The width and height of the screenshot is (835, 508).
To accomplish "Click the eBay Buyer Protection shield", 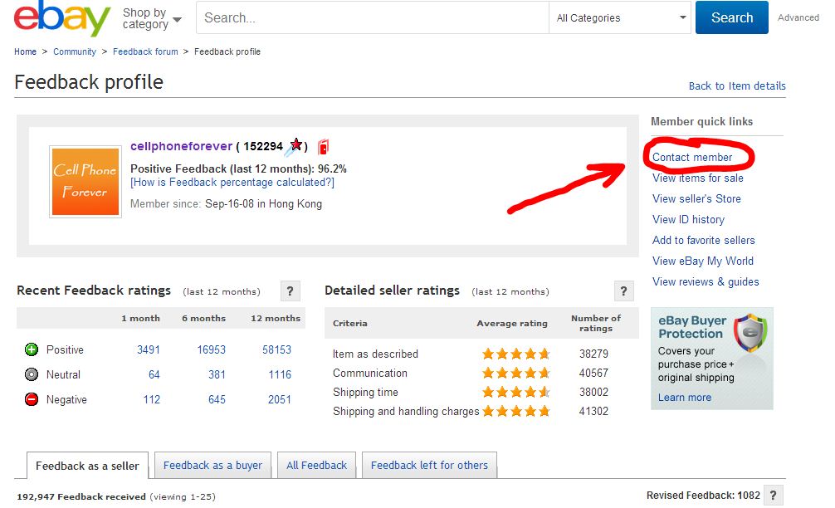I will [750, 335].
